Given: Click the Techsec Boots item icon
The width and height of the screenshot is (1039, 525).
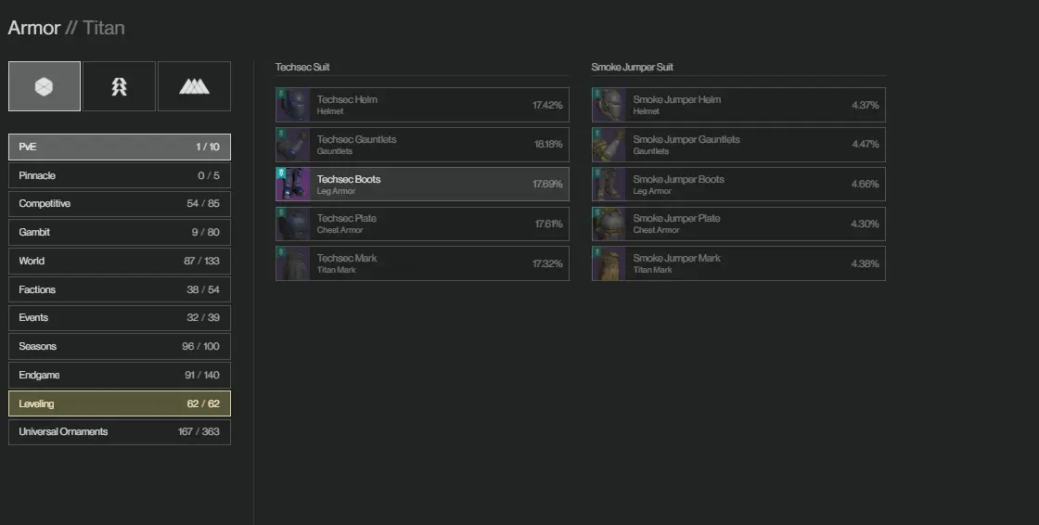Looking at the screenshot, I should pos(293,185).
